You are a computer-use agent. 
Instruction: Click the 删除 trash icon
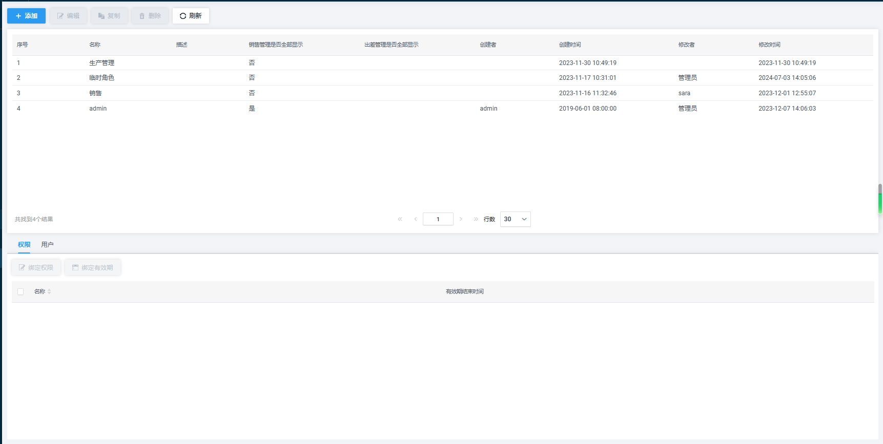pos(142,16)
